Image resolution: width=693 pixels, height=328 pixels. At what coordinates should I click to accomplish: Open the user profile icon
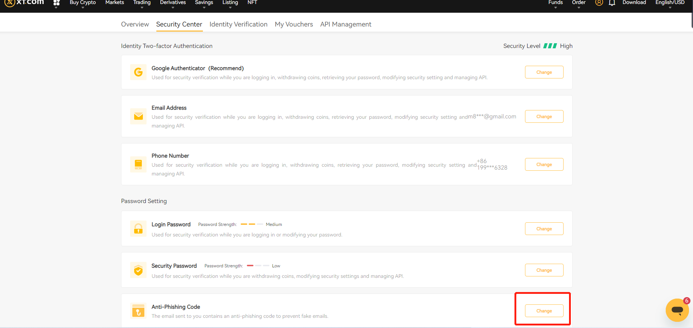pyautogui.click(x=599, y=3)
